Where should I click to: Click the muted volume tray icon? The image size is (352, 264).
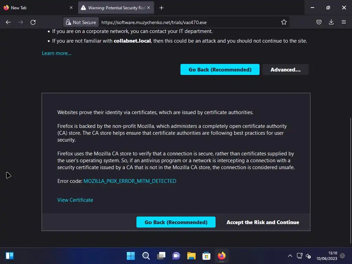(x=308, y=256)
